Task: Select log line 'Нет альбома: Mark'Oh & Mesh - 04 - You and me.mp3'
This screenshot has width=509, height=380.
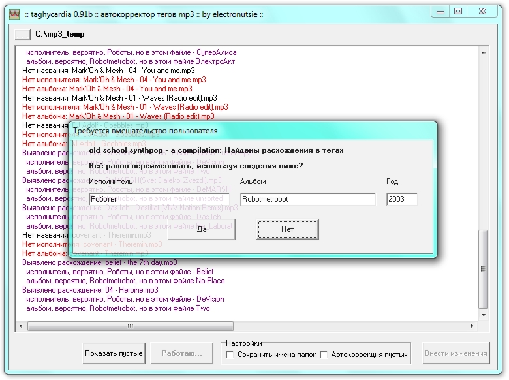Action: tap(107, 89)
